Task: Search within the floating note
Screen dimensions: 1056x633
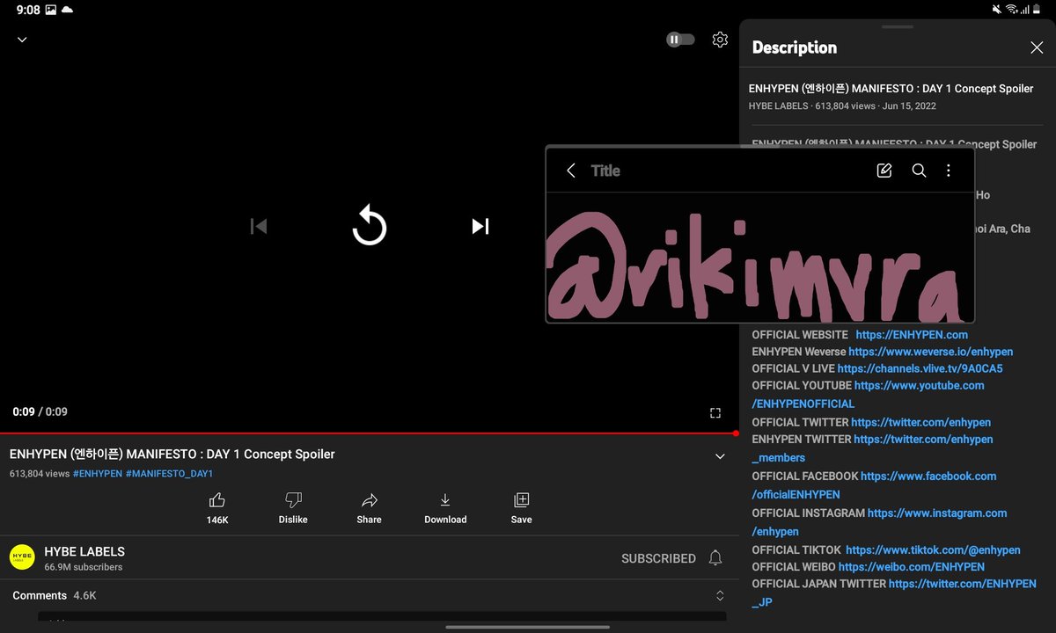Action: click(919, 171)
